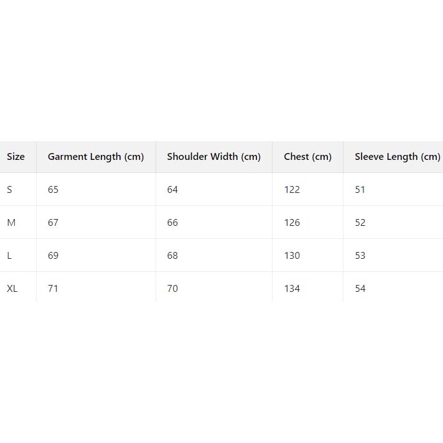Select the M size row label
This screenshot has height=443, width=443.
click(x=11, y=223)
